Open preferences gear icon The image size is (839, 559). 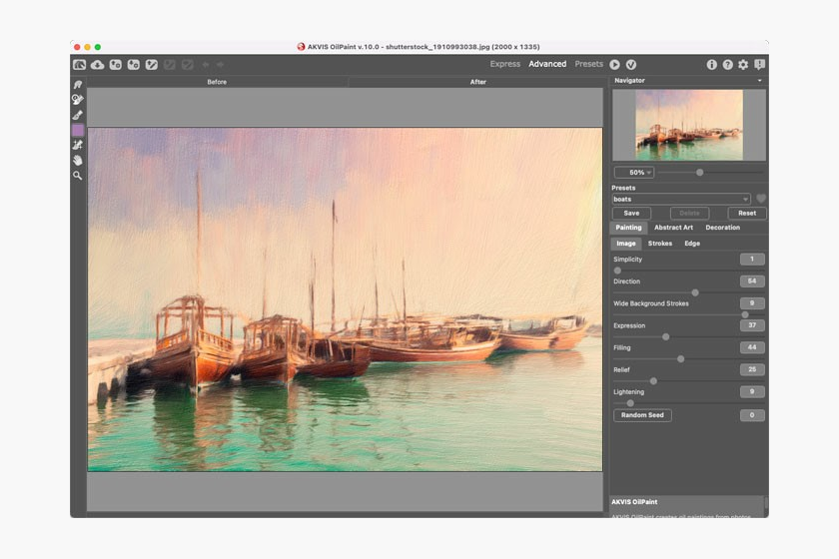[x=743, y=65]
